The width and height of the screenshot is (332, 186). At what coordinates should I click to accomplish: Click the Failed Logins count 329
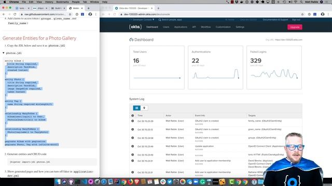256,61
